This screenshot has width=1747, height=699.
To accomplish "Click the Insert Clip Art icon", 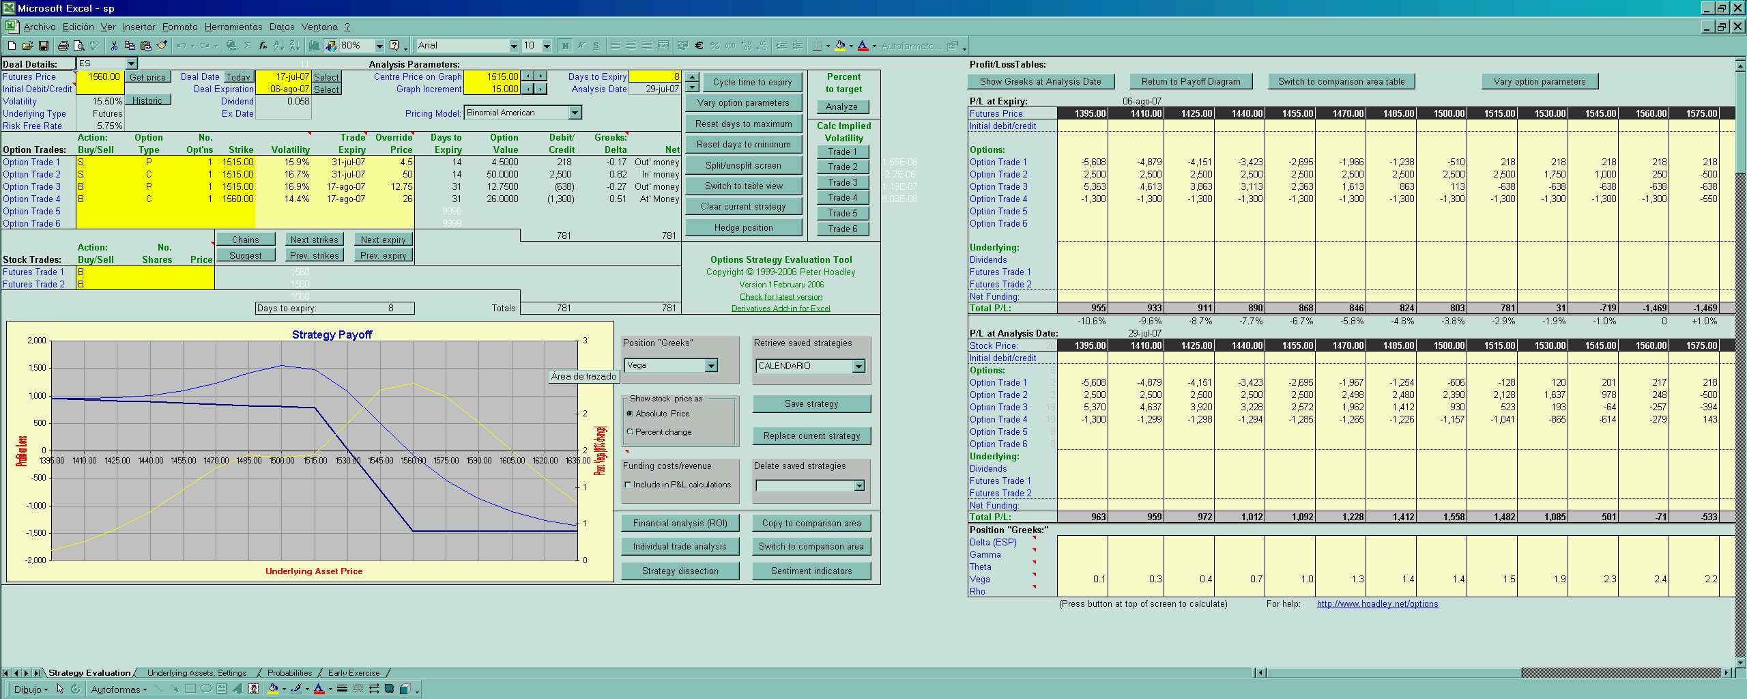I will [x=253, y=689].
